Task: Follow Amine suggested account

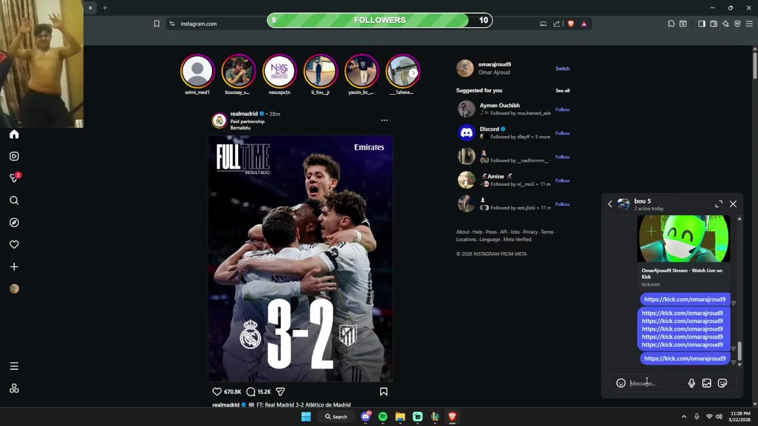Action: click(563, 180)
